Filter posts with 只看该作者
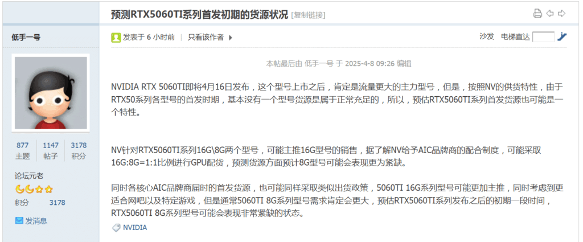 click(206, 37)
